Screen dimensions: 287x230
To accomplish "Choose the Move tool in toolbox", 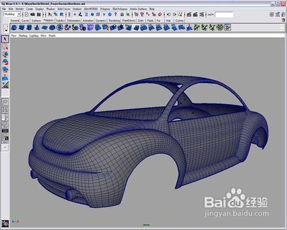I will (x=5, y=54).
